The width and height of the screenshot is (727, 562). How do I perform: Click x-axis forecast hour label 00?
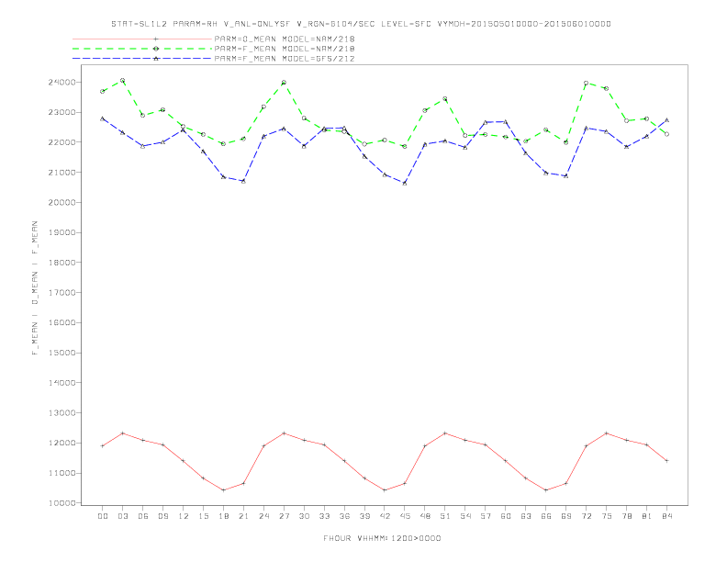click(x=103, y=516)
